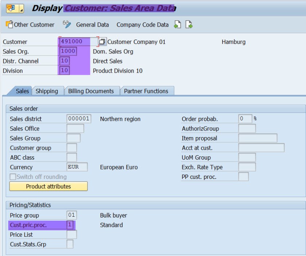Toggle the Switch off rounding checkbox

pos(13,177)
